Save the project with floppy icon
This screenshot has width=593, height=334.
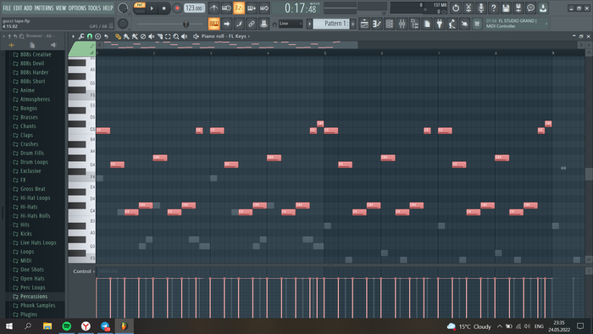coord(506,8)
